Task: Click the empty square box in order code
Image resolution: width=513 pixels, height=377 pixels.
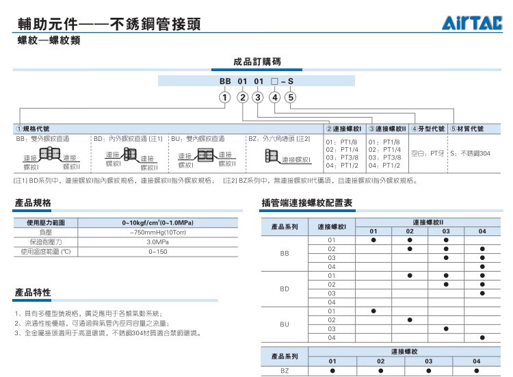Action: pyautogui.click(x=274, y=81)
